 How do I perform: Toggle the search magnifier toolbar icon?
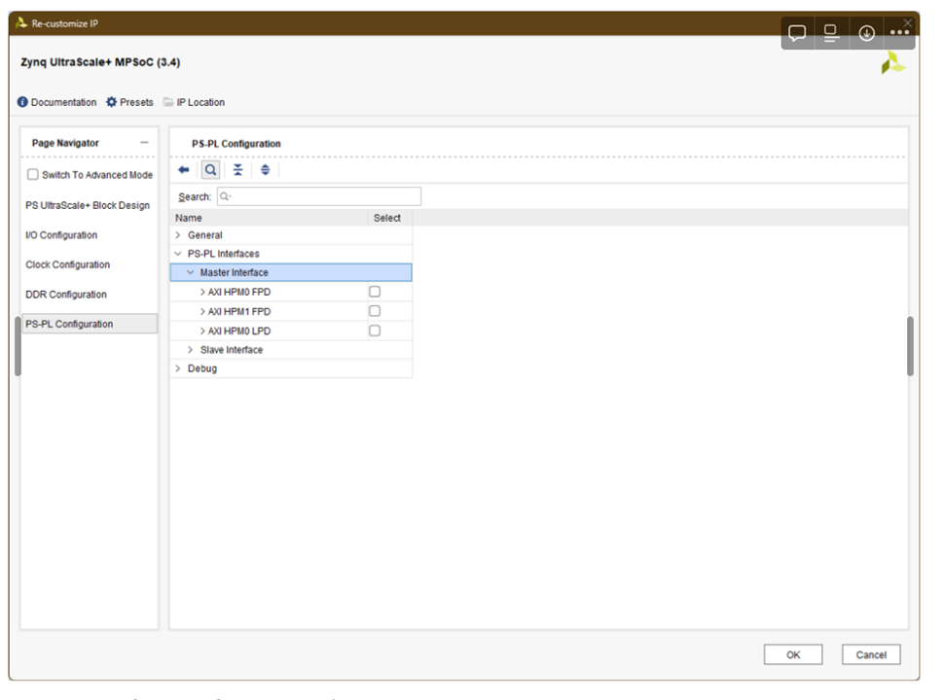(210, 170)
